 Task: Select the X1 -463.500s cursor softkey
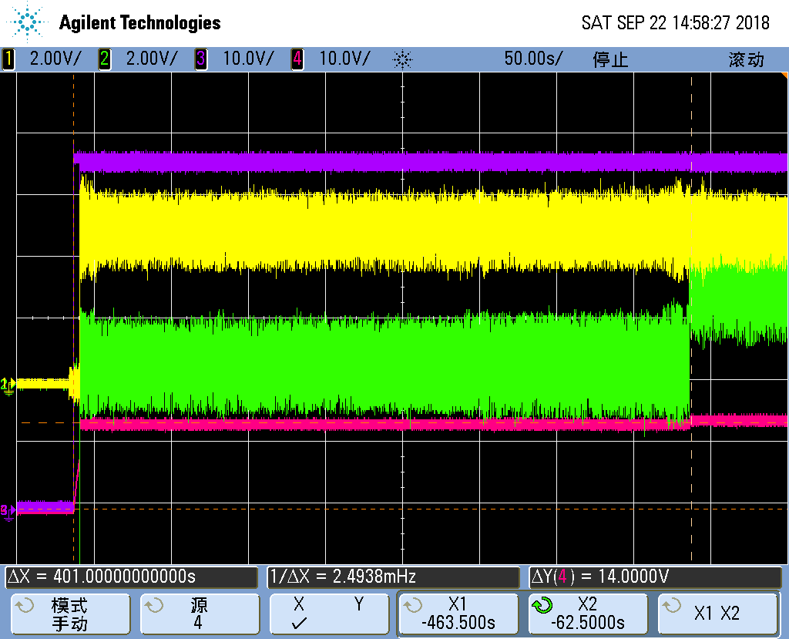tap(458, 614)
